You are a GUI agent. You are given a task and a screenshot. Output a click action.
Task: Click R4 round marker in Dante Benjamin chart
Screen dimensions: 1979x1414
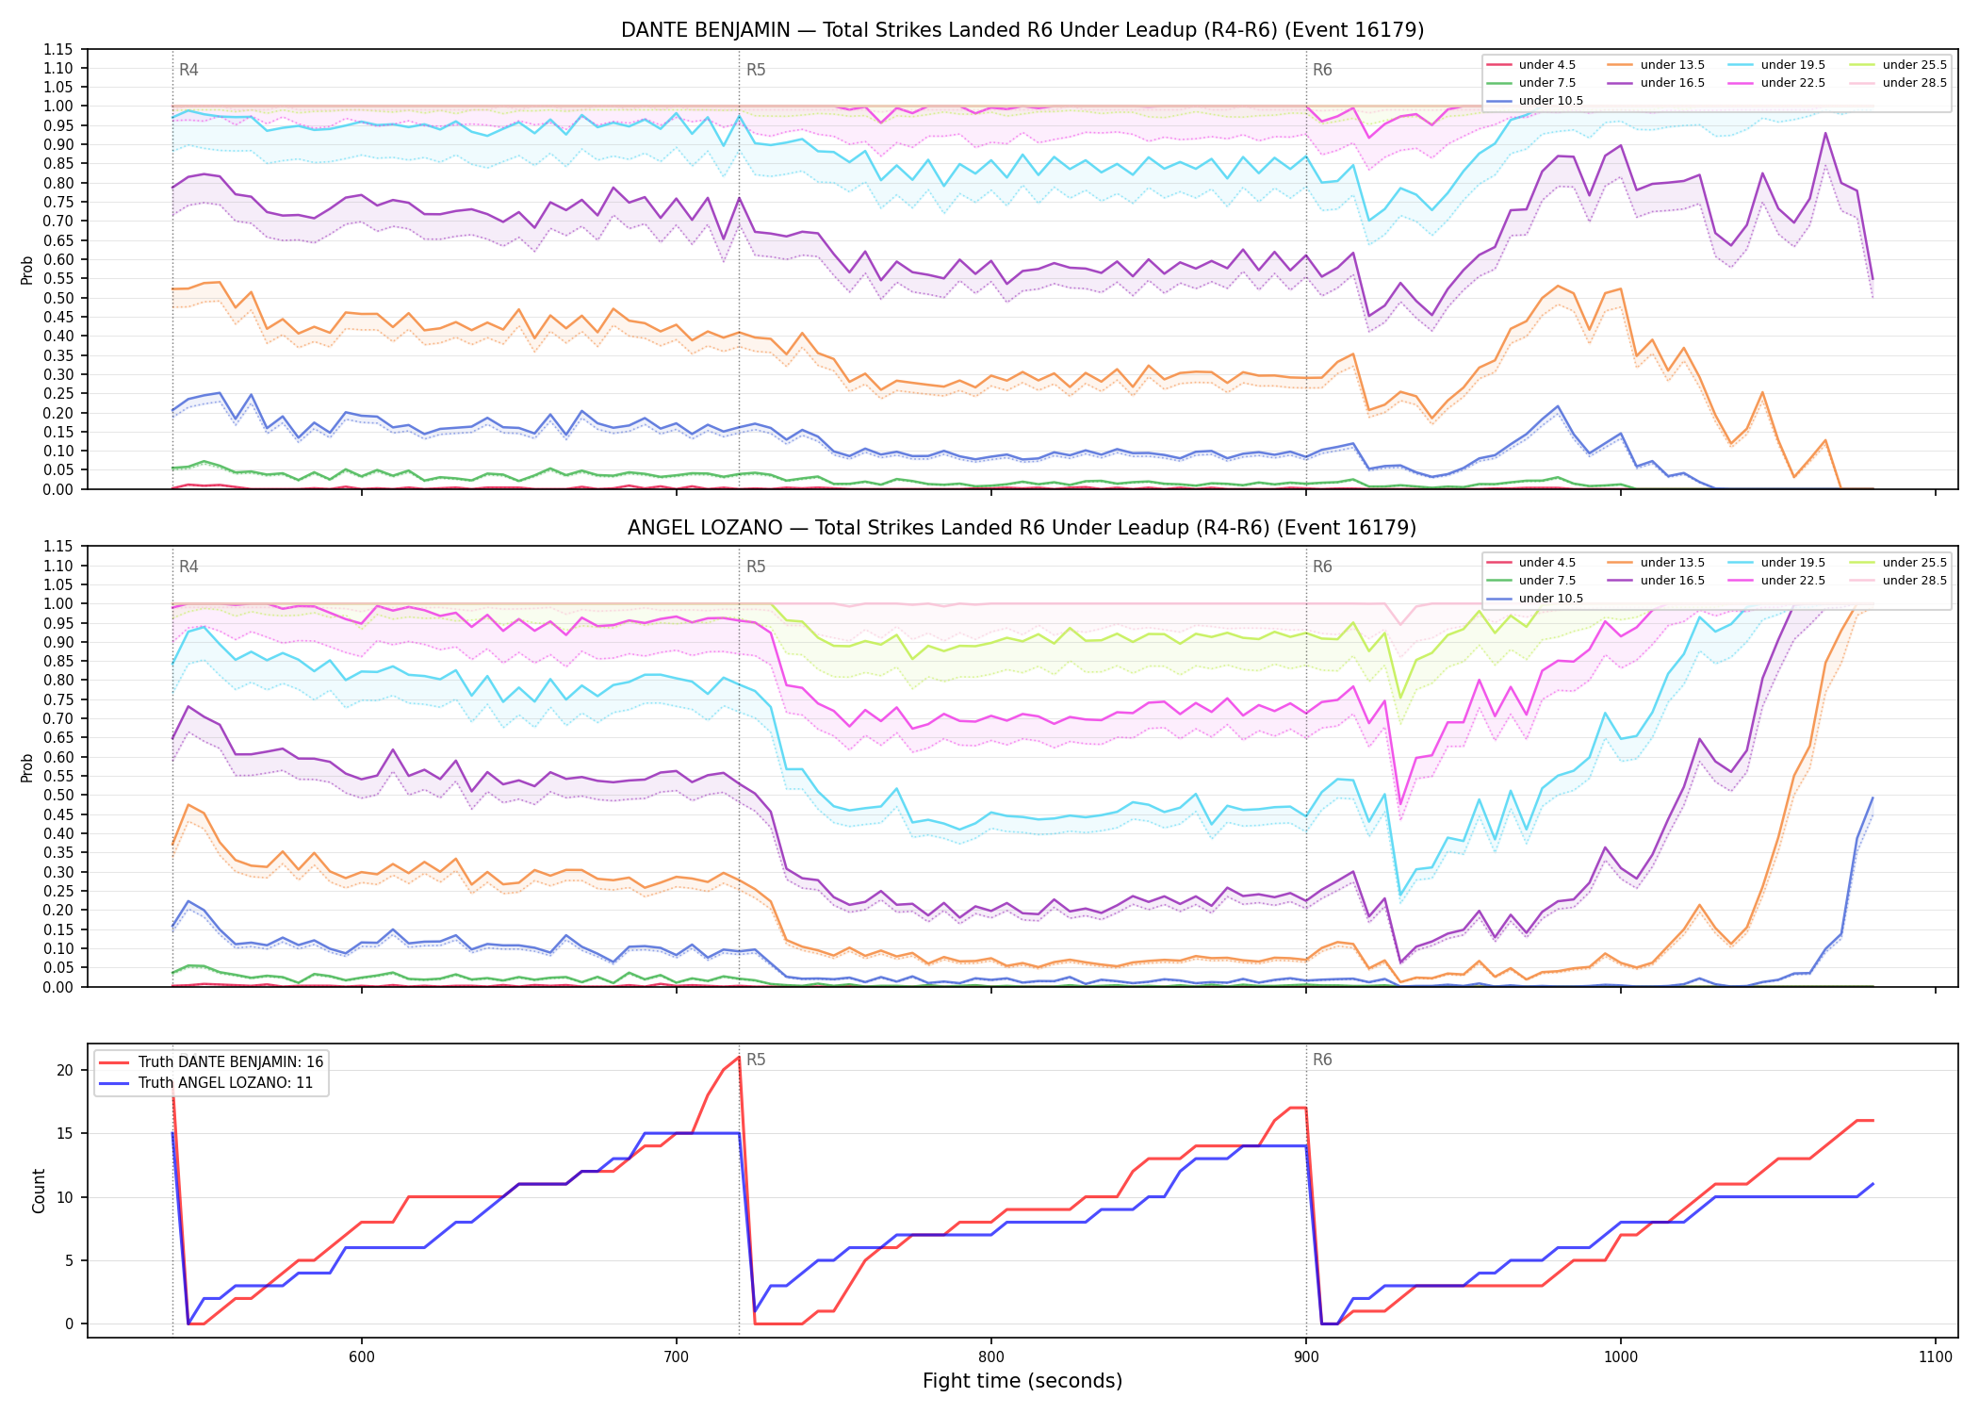(x=188, y=70)
